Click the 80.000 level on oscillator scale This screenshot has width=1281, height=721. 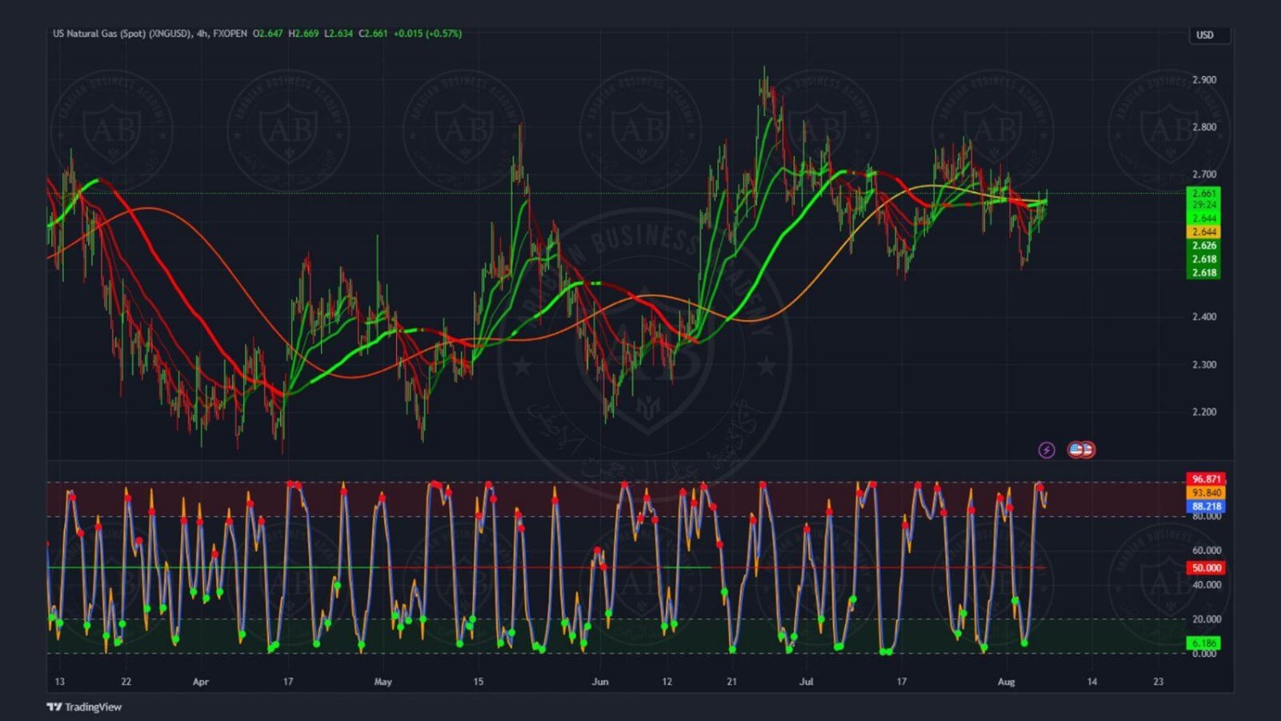point(1206,517)
